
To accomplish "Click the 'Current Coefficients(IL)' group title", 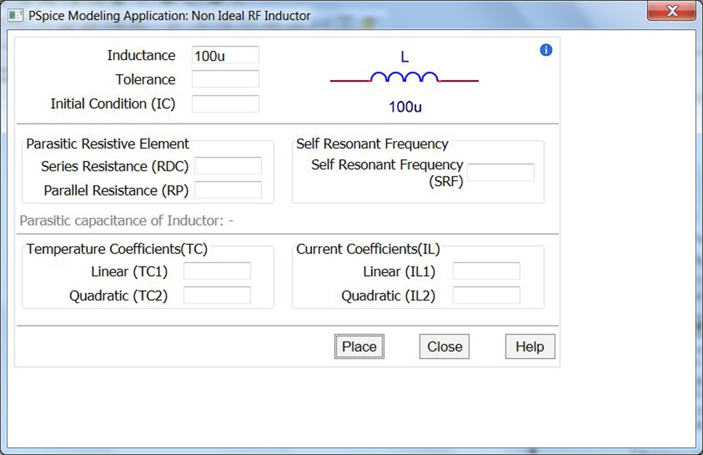I will [368, 249].
